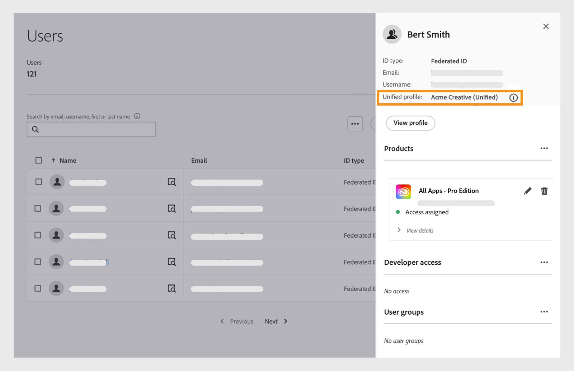The width and height of the screenshot is (574, 371).
Task: Click the third user's avatar
Action: click(56, 235)
